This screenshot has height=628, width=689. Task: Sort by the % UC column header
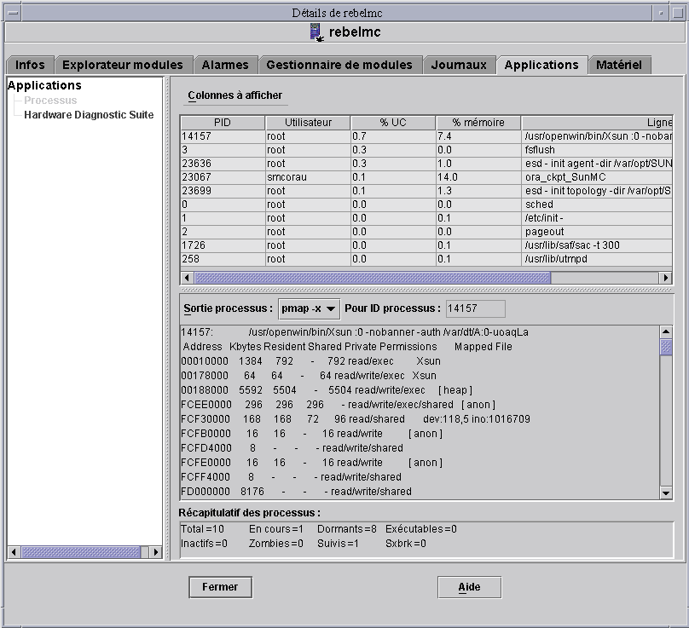coord(393,123)
